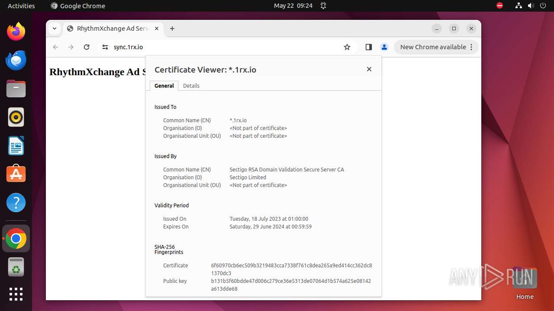The height and width of the screenshot is (311, 554).
Task: Select the Issued On date value
Action: pyautogui.click(x=269, y=219)
